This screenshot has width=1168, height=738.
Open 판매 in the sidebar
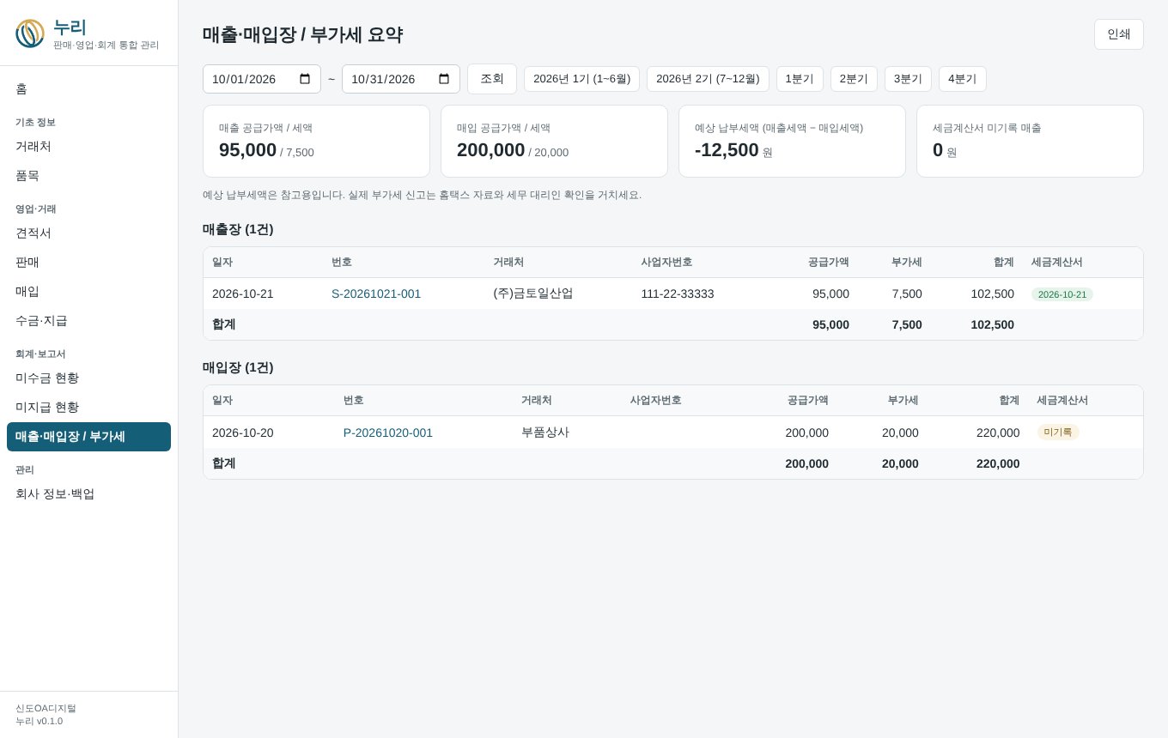click(x=88, y=263)
